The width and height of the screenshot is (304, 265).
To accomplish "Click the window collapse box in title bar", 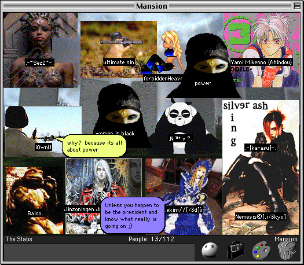I will point(297,6).
